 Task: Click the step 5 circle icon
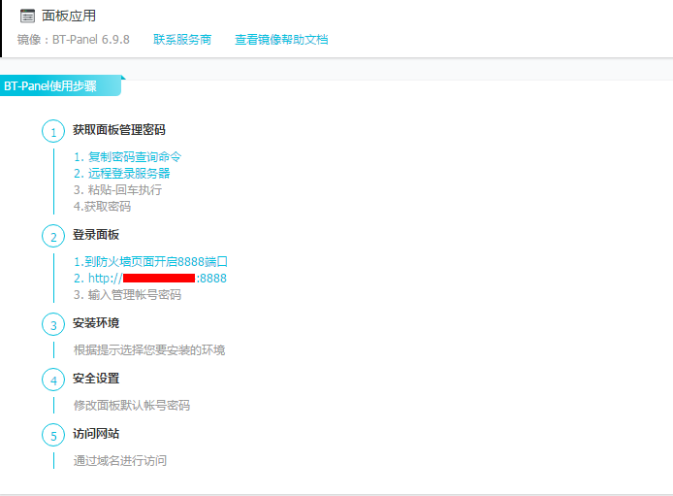pos(53,436)
